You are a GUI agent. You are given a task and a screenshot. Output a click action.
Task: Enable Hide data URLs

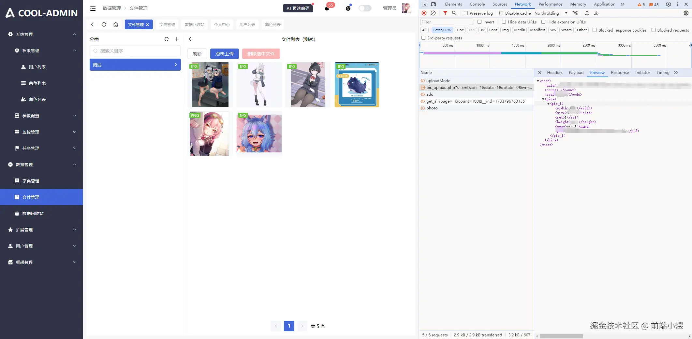point(504,22)
